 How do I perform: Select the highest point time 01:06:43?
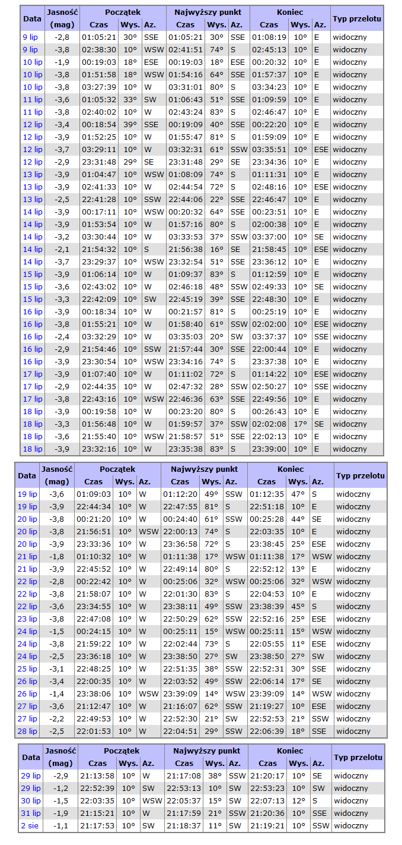coord(186,99)
